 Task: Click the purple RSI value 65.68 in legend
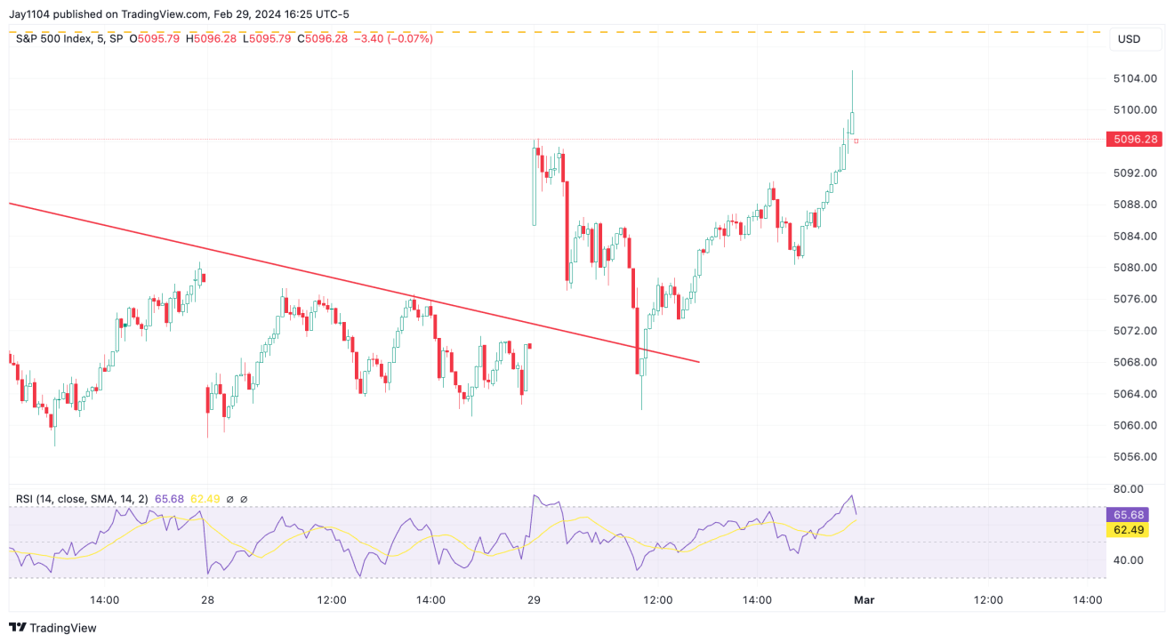[169, 500]
